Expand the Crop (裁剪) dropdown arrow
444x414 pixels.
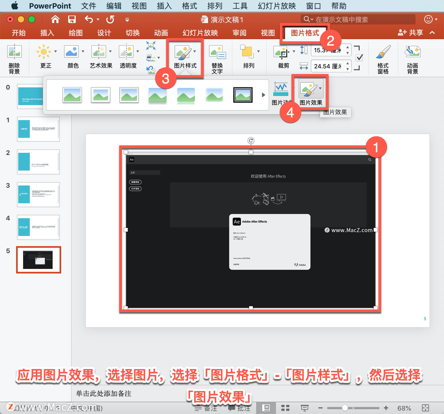[x=294, y=51]
